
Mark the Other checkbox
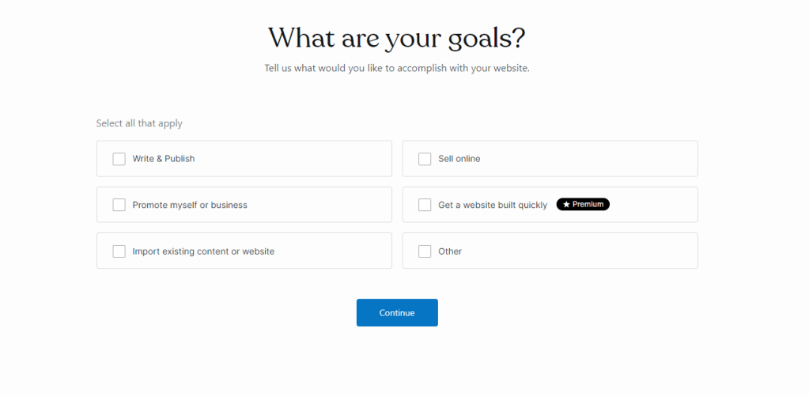pyautogui.click(x=425, y=251)
